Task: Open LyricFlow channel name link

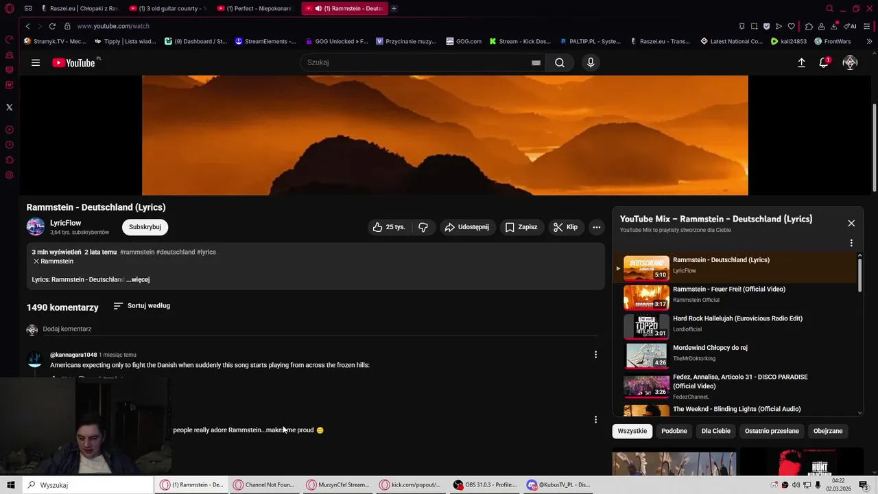Action: [66, 223]
